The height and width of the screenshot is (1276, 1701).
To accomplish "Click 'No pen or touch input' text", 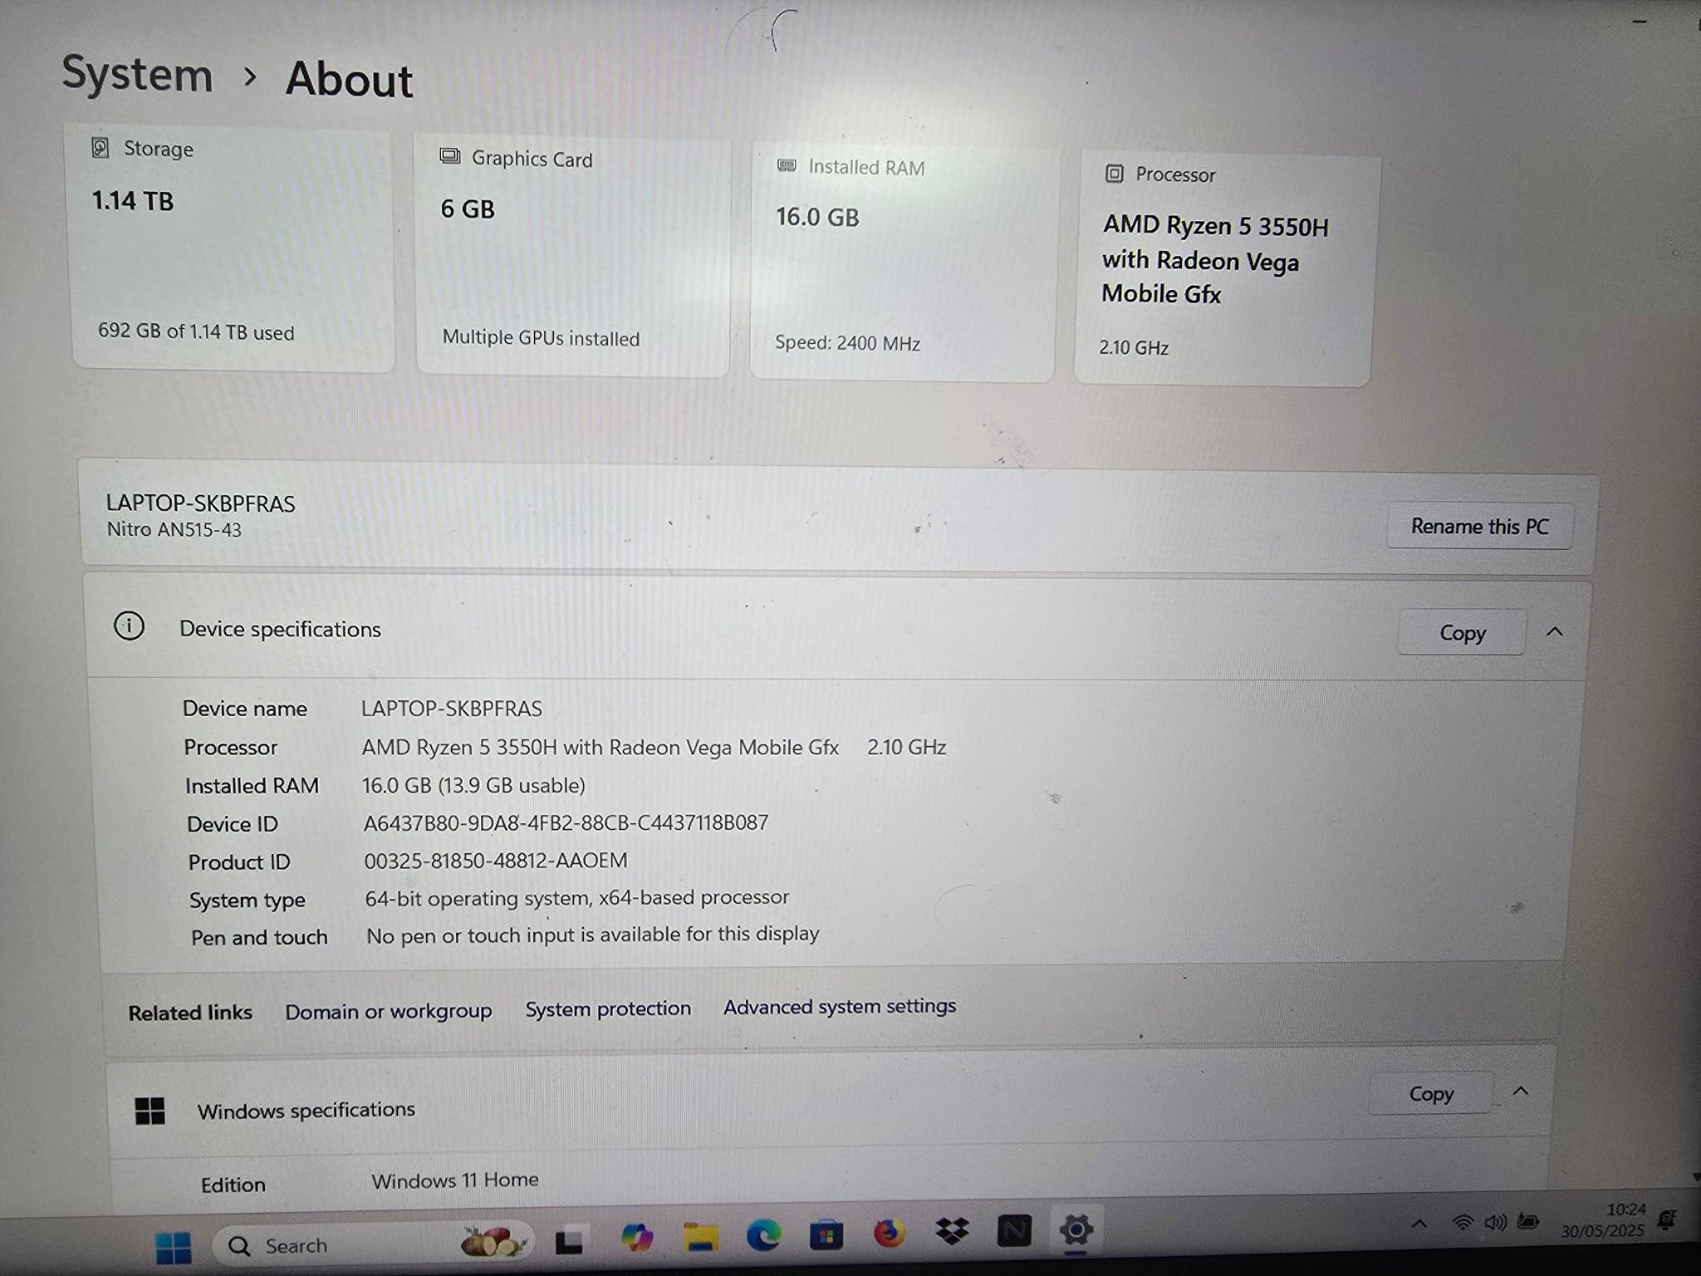I will (x=593, y=935).
